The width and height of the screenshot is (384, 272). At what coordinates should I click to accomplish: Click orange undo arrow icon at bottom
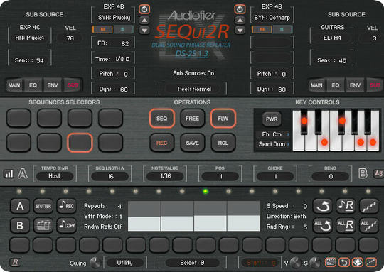coord(344,263)
